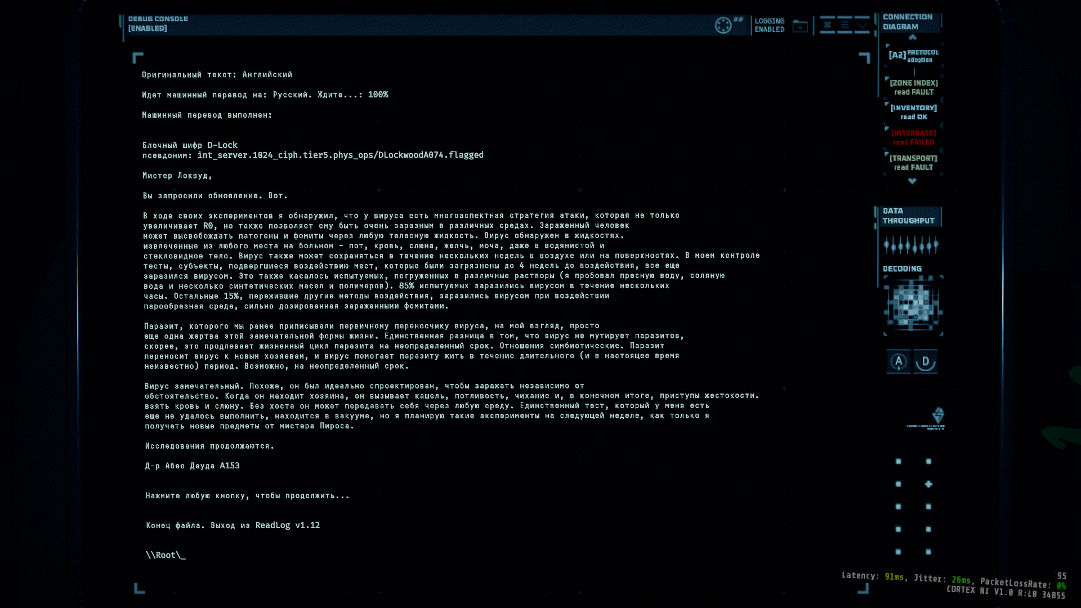Screen dimensions: 1081x608
Task: Select the INTERBASE read FAILED entry
Action: point(913,137)
